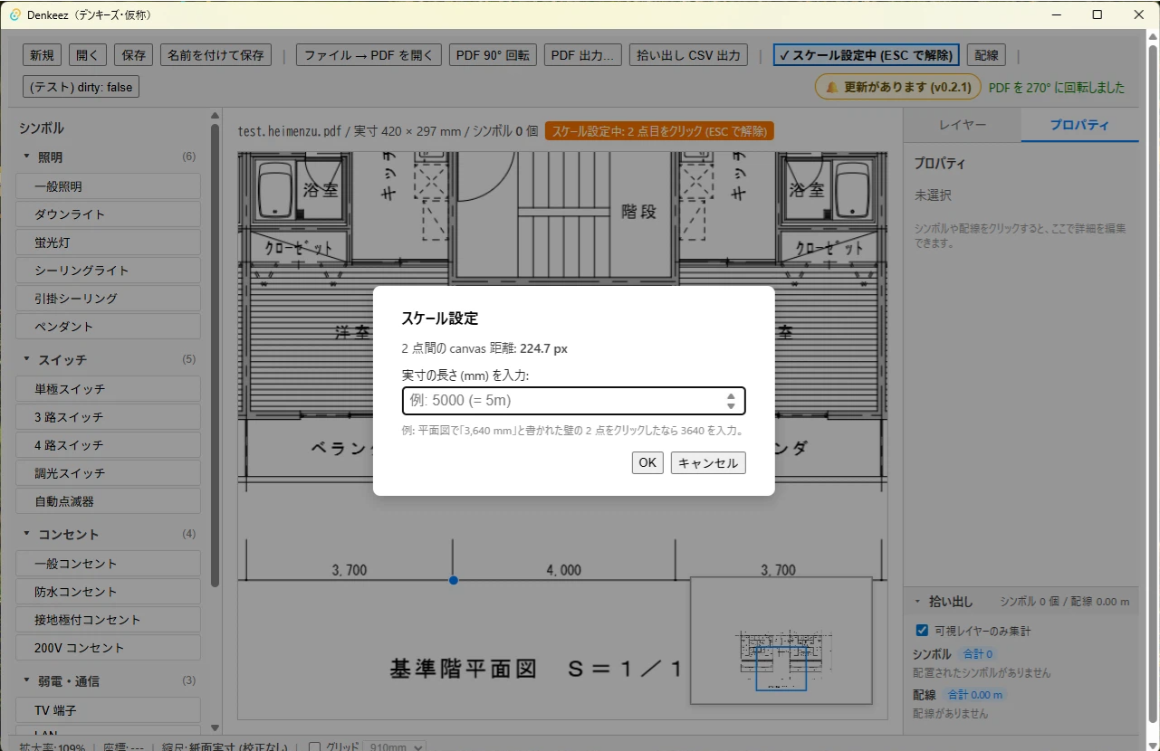
Task: Click the blue scale point on the canvas
Action: (454, 580)
